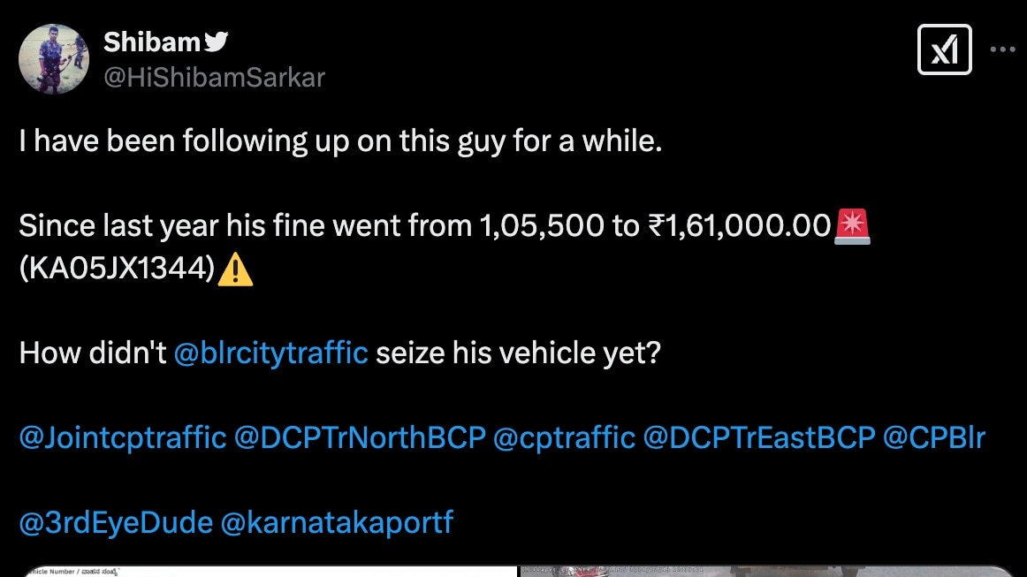Open the @DCPTrEastBCP mention

tap(759, 437)
